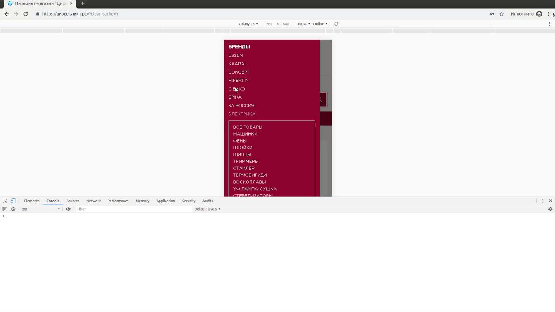555x312 pixels.
Task: Open the Security tab
Action: click(189, 201)
